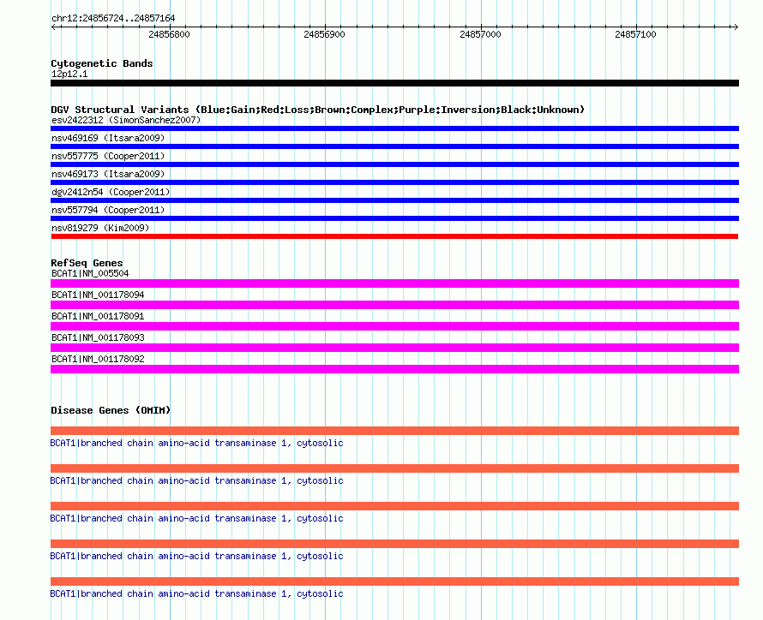Click the BCAT1|NM_001178091 label
Screen dimensions: 763x620
tap(98, 316)
